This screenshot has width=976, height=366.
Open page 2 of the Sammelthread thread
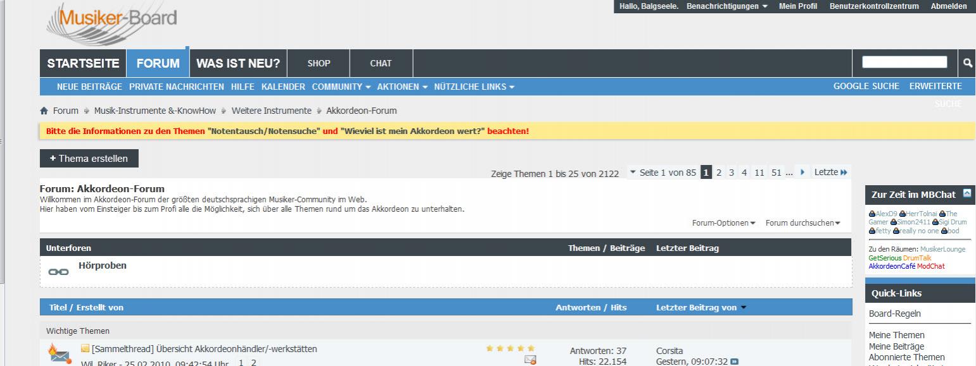[254, 363]
